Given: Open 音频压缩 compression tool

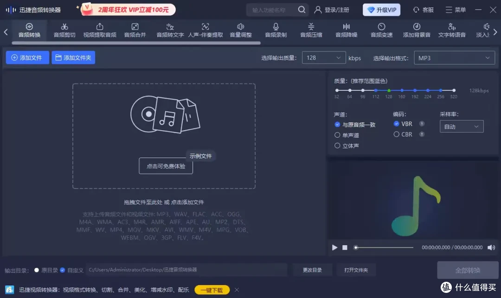Looking at the screenshot, I should (x=311, y=30).
